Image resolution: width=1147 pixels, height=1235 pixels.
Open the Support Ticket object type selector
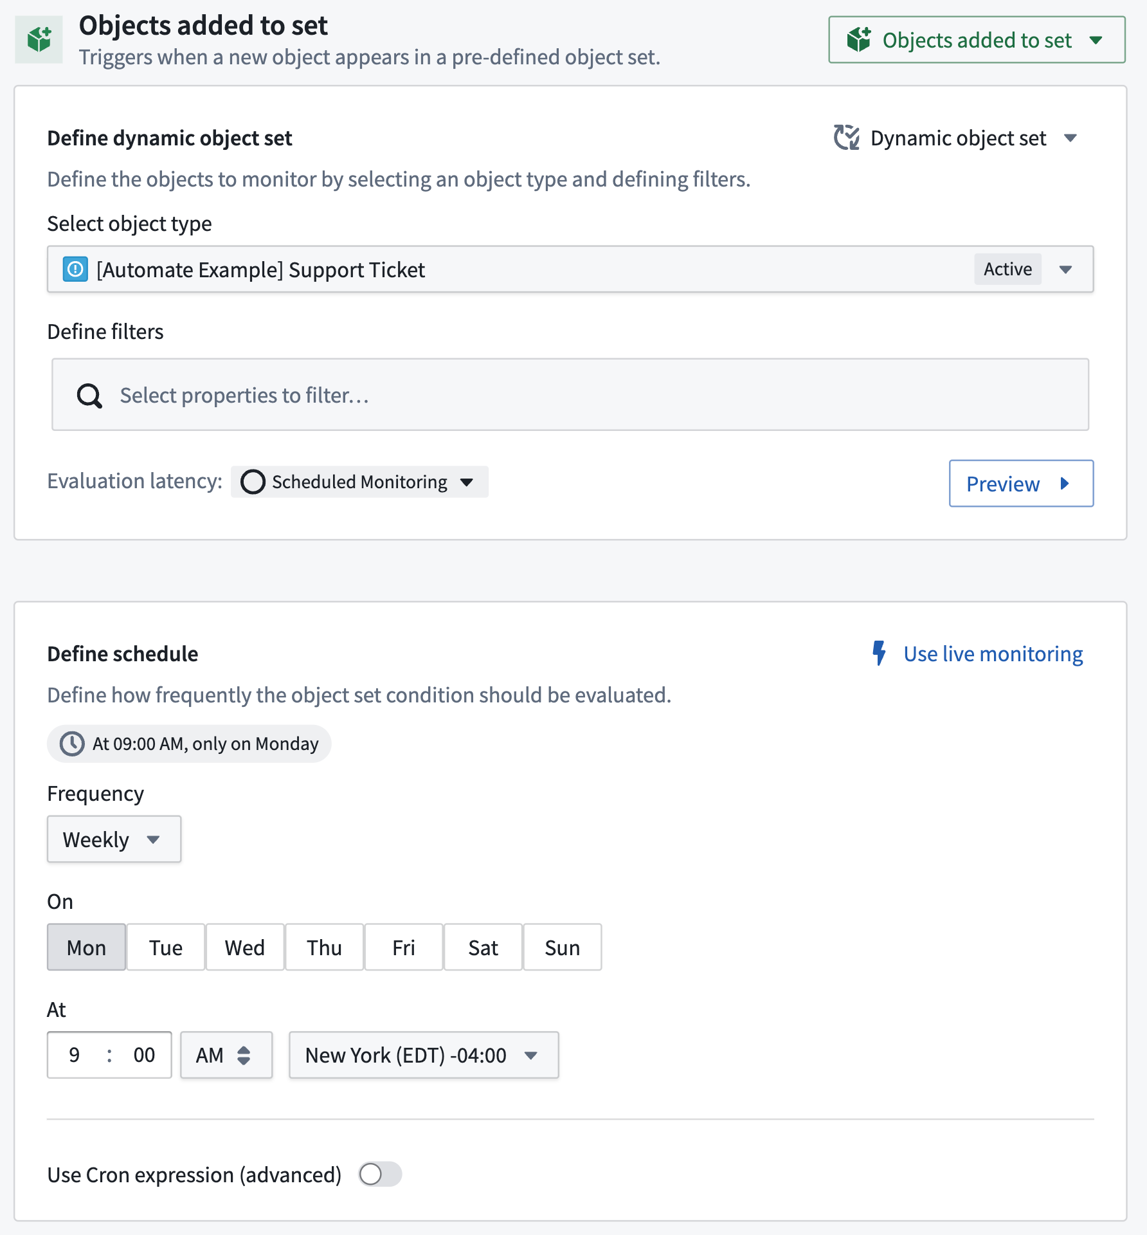570,270
